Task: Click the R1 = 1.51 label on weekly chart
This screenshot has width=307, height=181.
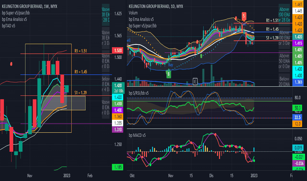Action: (81, 51)
